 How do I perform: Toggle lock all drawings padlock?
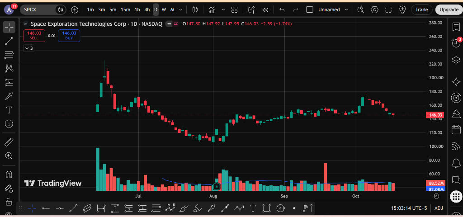(9, 202)
